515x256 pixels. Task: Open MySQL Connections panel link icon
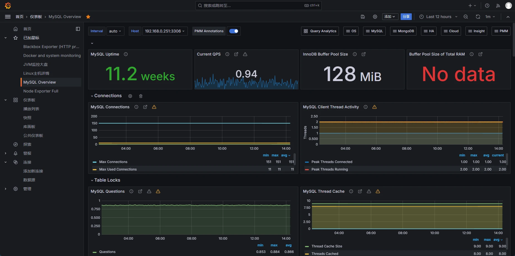tap(145, 107)
